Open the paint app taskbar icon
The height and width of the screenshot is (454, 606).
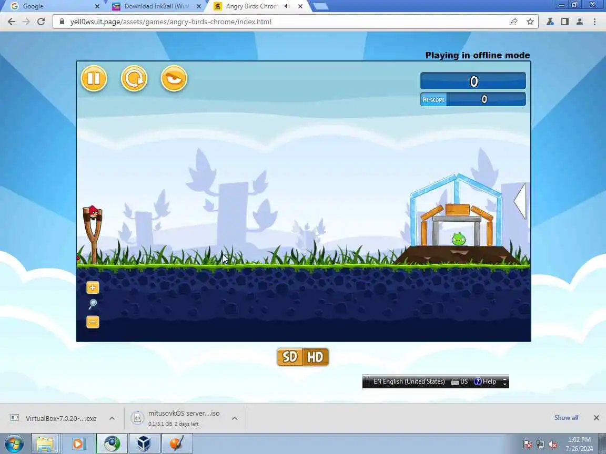click(x=177, y=444)
